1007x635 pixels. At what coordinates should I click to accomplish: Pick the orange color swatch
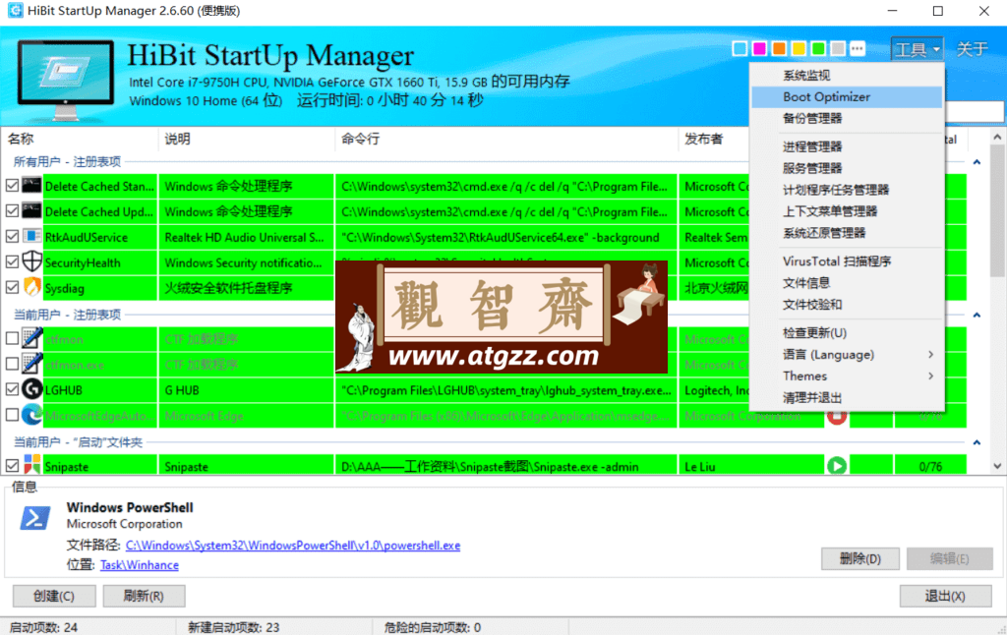779,49
